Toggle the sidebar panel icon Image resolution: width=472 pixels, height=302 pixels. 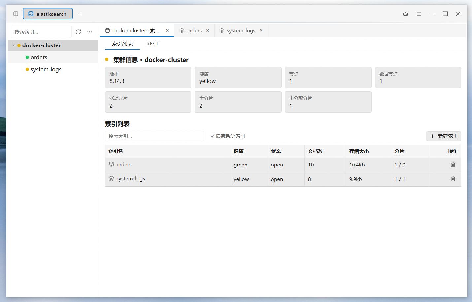pos(16,14)
